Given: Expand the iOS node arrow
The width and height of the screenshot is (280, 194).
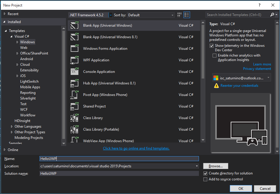Looking at the screenshot, I should click(x=17, y=76).
